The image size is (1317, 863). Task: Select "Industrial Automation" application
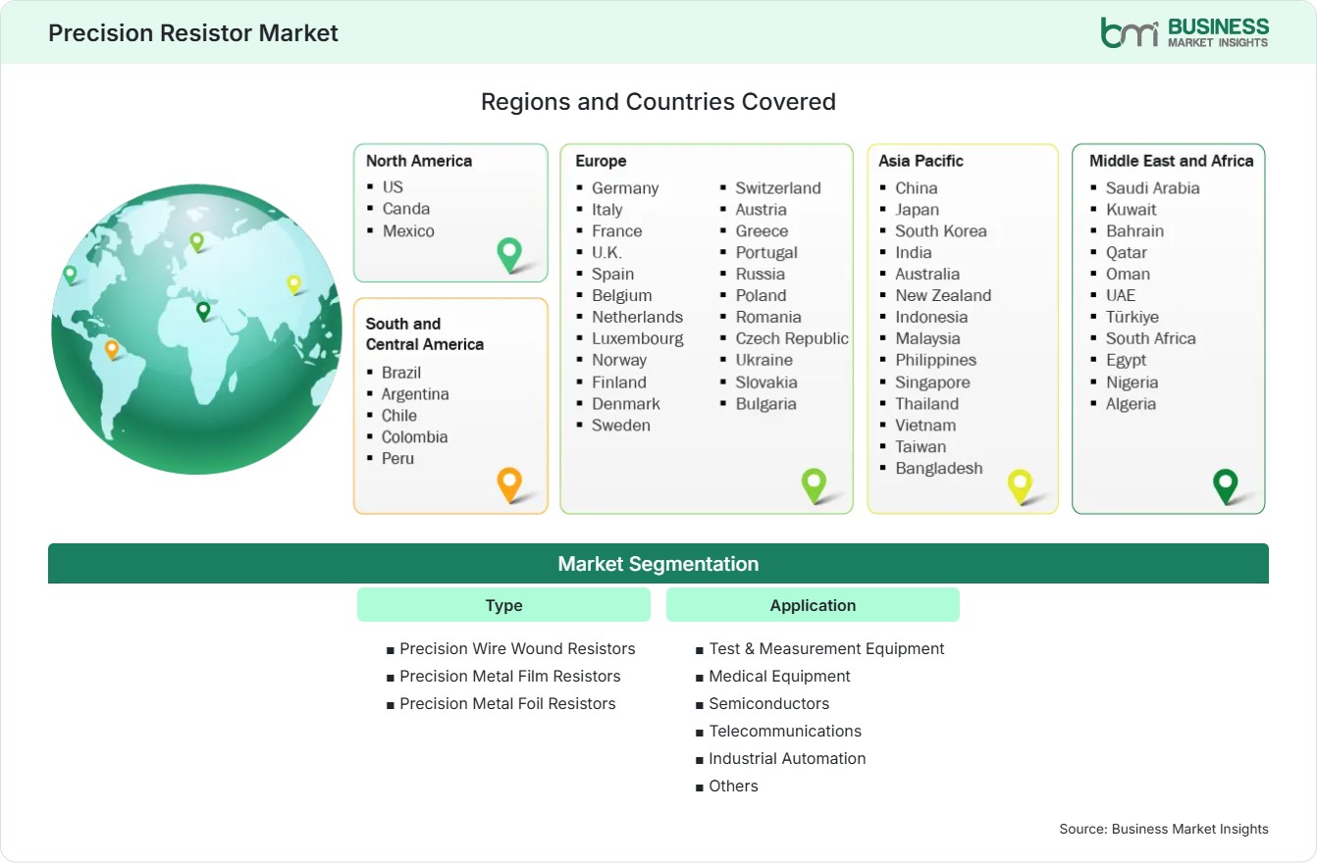coord(788,758)
